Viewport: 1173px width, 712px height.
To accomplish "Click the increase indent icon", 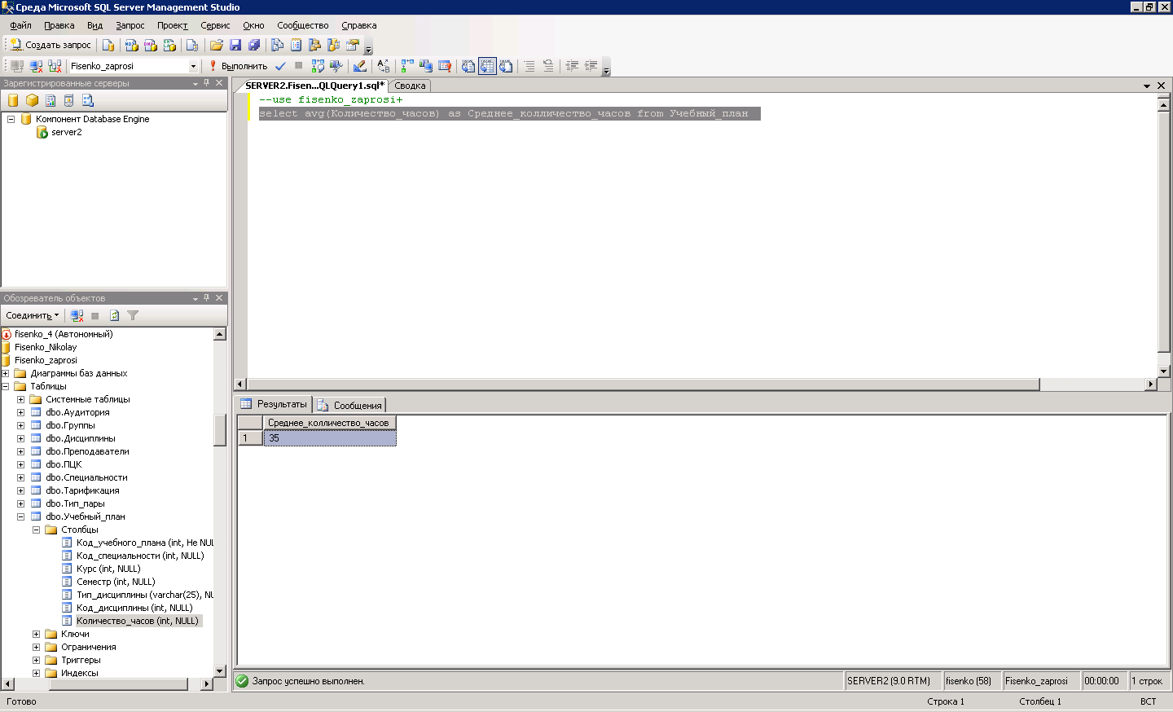I will [x=591, y=66].
